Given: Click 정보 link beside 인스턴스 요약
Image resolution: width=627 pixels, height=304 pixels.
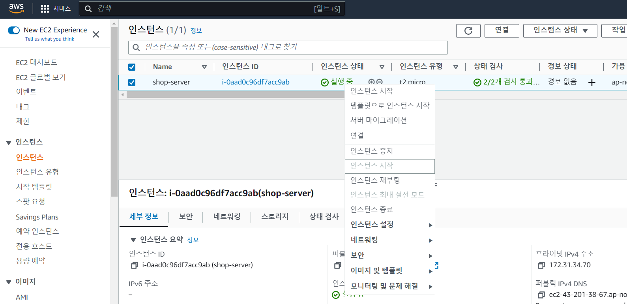Looking at the screenshot, I should [x=193, y=240].
